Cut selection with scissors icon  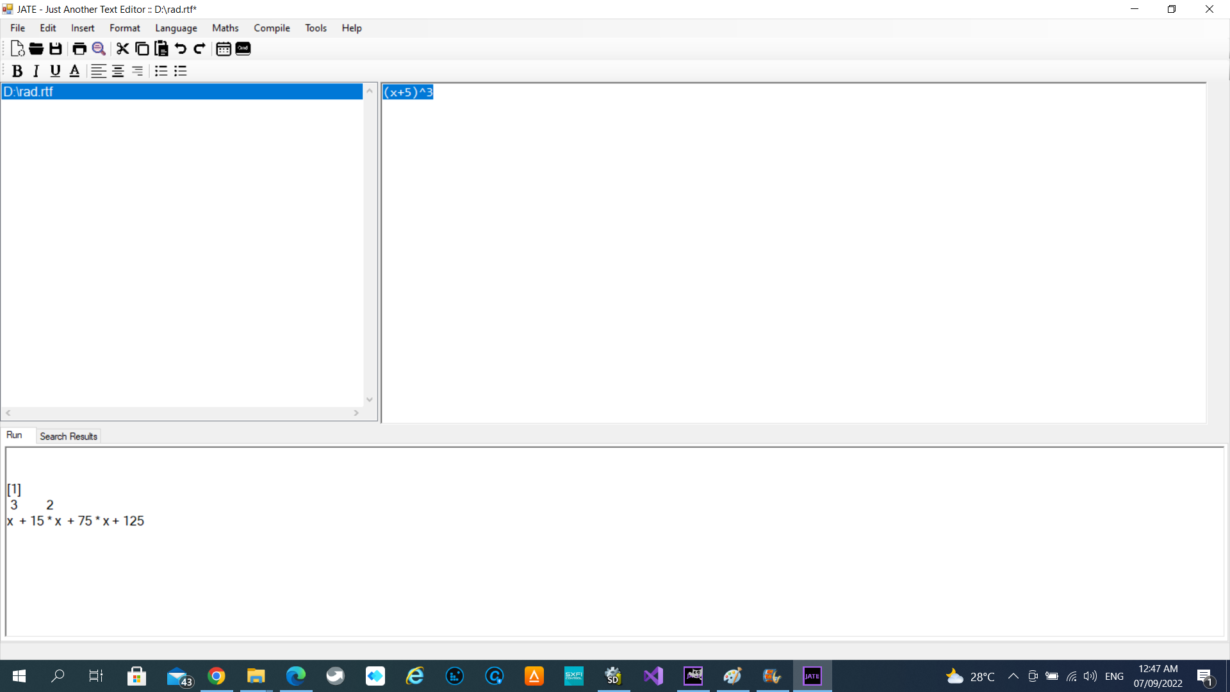(x=122, y=49)
